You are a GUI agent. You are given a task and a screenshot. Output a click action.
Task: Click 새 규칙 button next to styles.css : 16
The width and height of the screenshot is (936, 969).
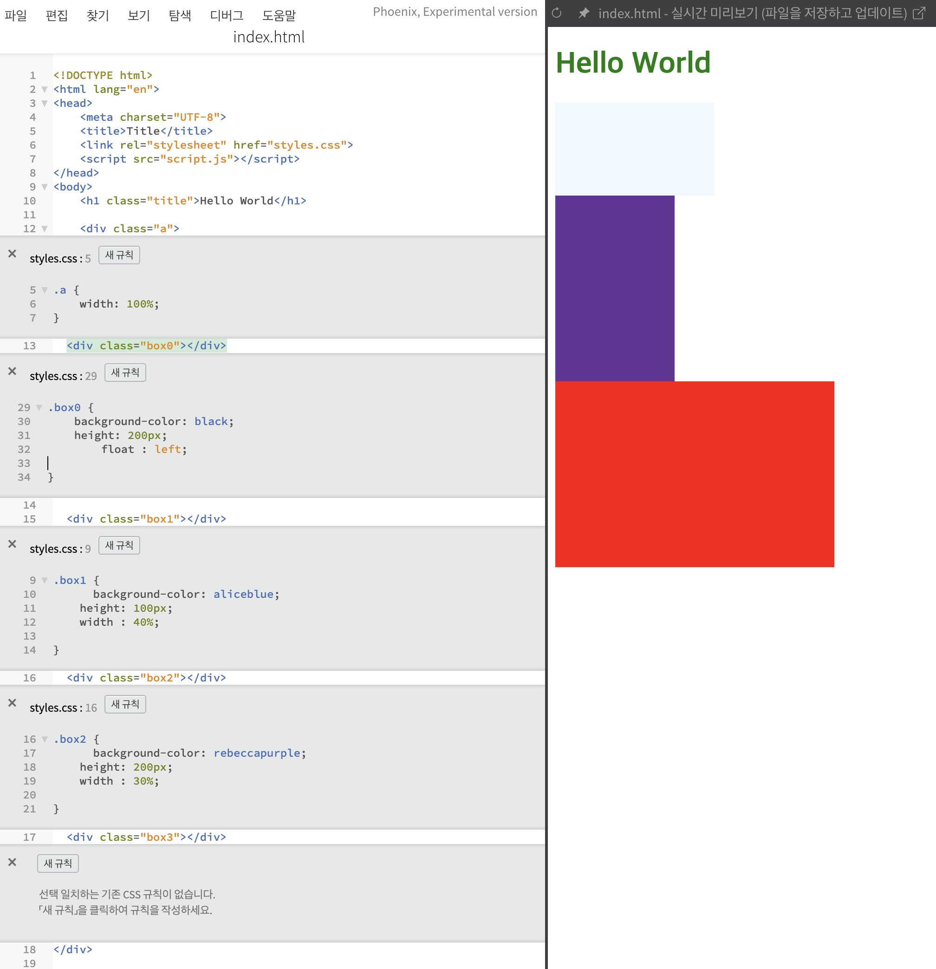(x=125, y=704)
